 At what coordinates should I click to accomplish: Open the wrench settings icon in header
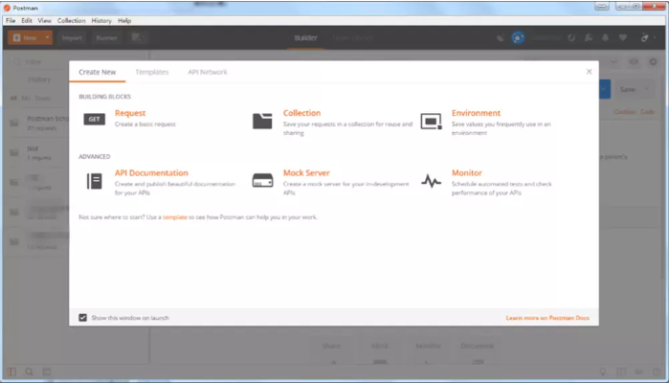click(x=589, y=37)
